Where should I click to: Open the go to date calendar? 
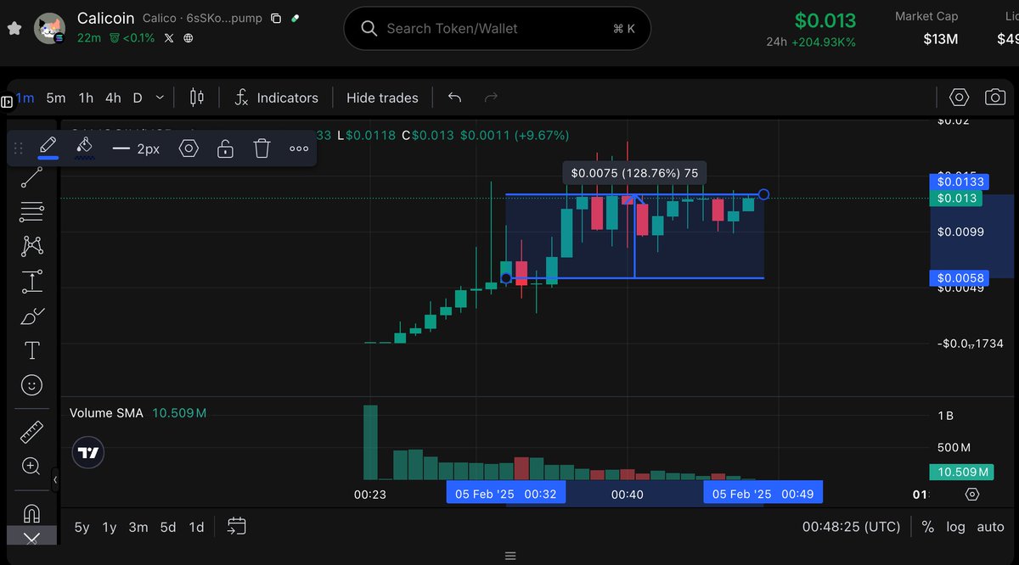[x=237, y=527]
